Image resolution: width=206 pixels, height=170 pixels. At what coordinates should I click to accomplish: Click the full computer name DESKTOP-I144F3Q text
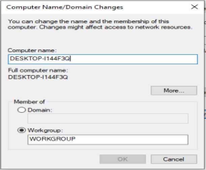tap(38, 77)
